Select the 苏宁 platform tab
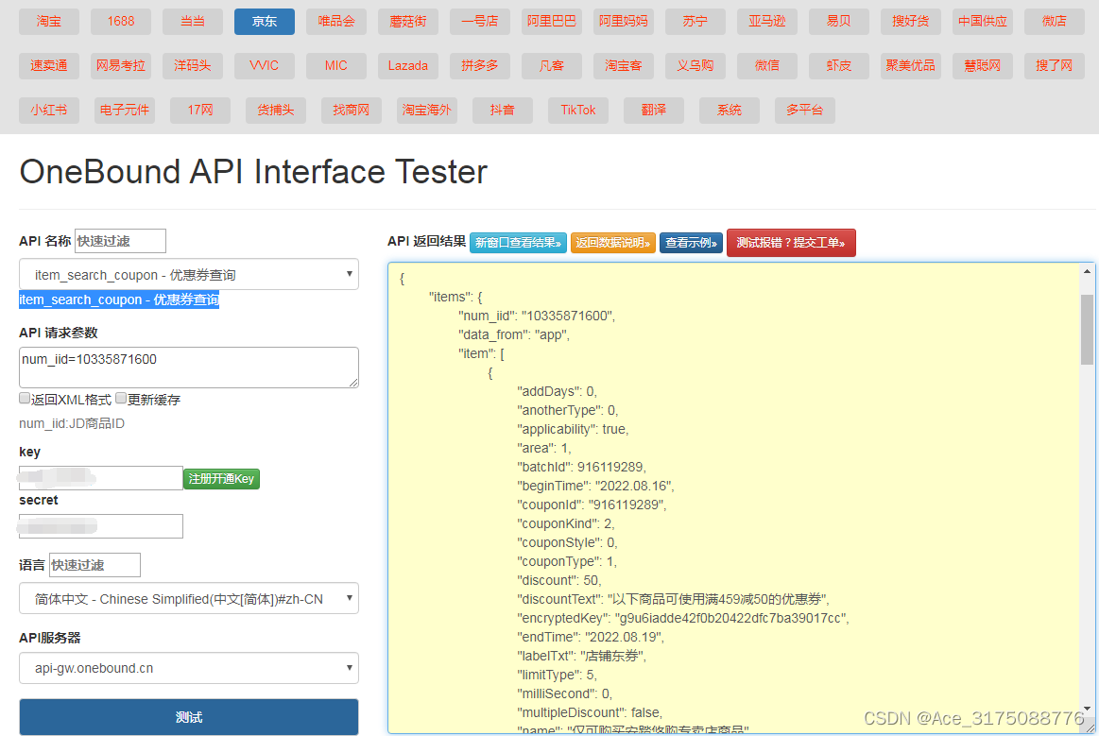The image size is (1099, 736). [x=695, y=22]
